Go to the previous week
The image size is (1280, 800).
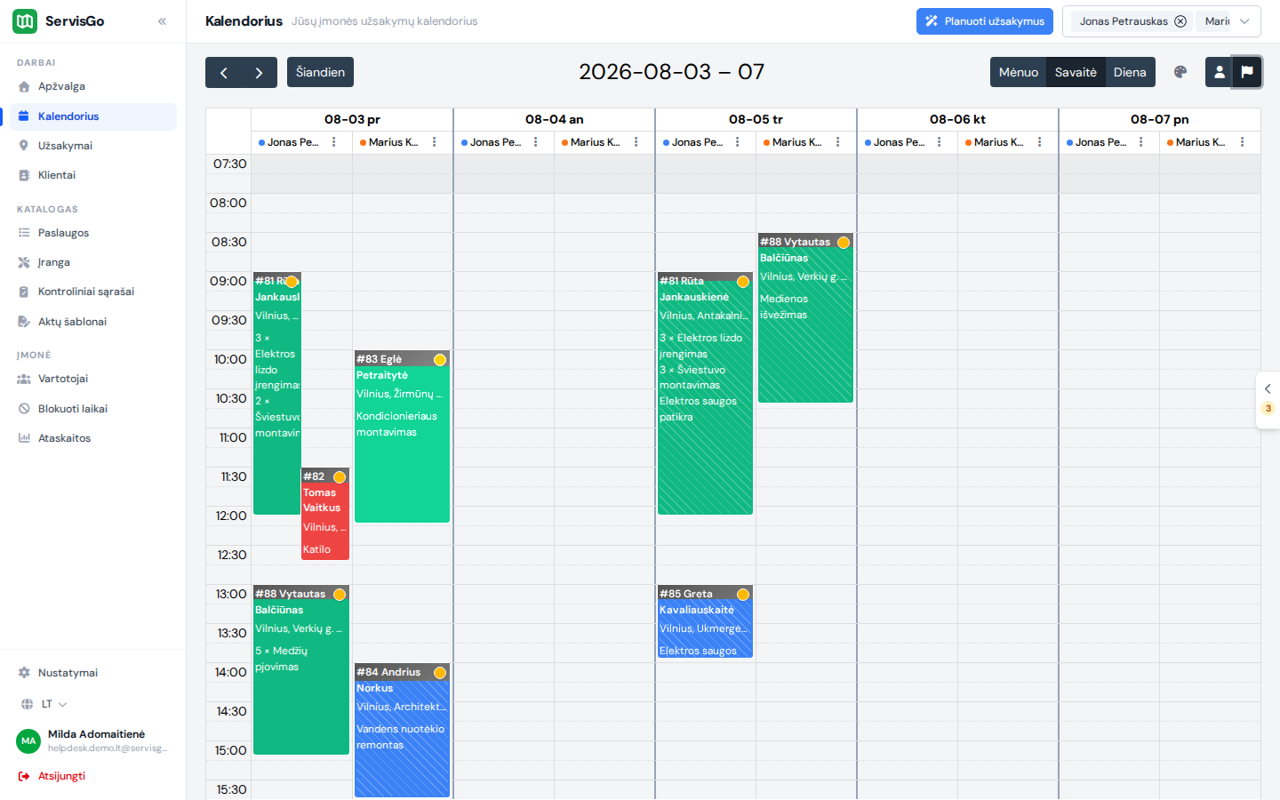224,72
